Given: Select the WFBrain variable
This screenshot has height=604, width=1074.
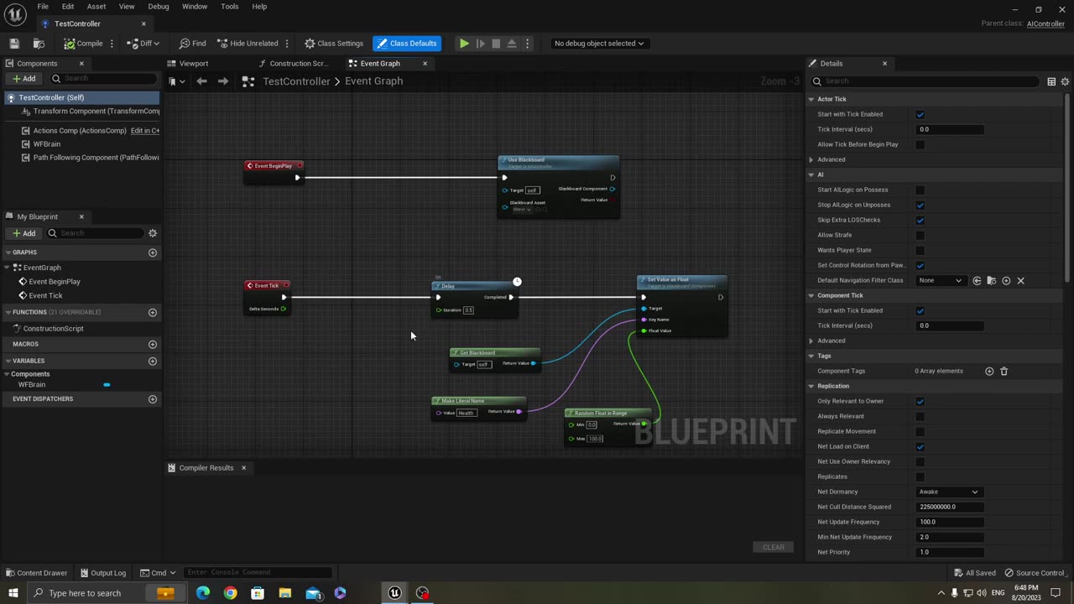Looking at the screenshot, I should pyautogui.click(x=32, y=385).
